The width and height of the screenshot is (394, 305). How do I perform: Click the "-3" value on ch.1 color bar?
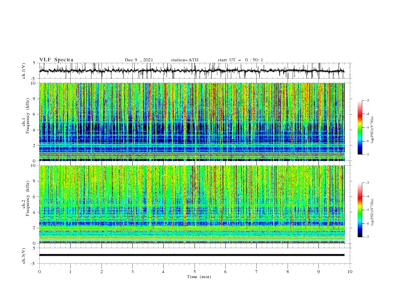click(x=367, y=100)
